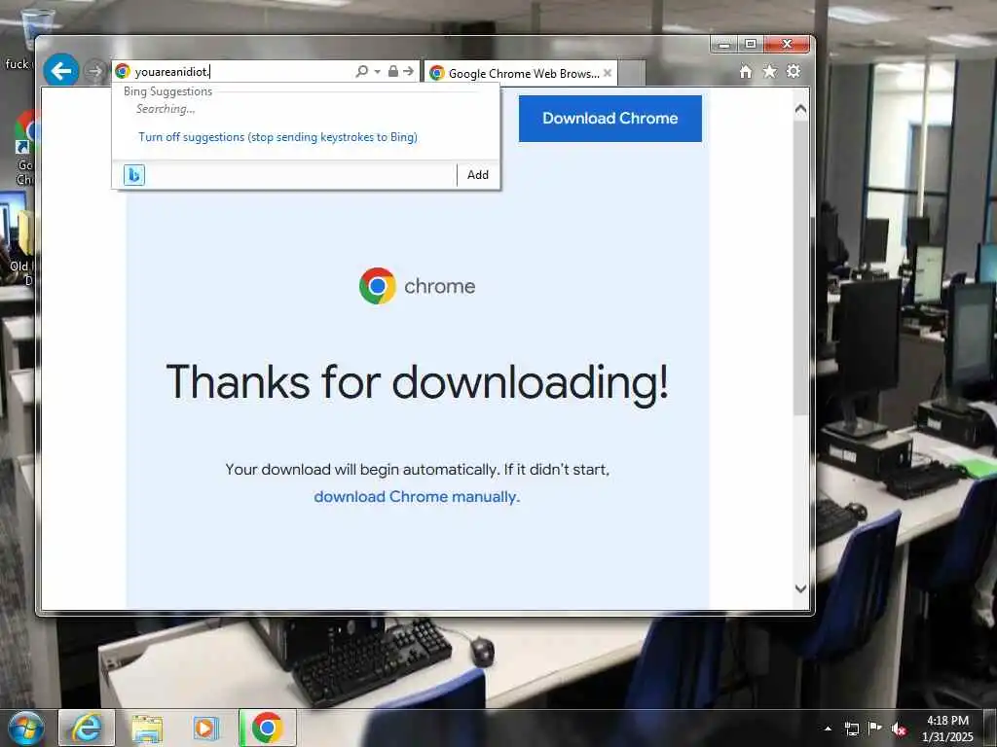This screenshot has height=747, width=997.
Task: Click Chrome icon in taskbar
Action: pos(267,728)
